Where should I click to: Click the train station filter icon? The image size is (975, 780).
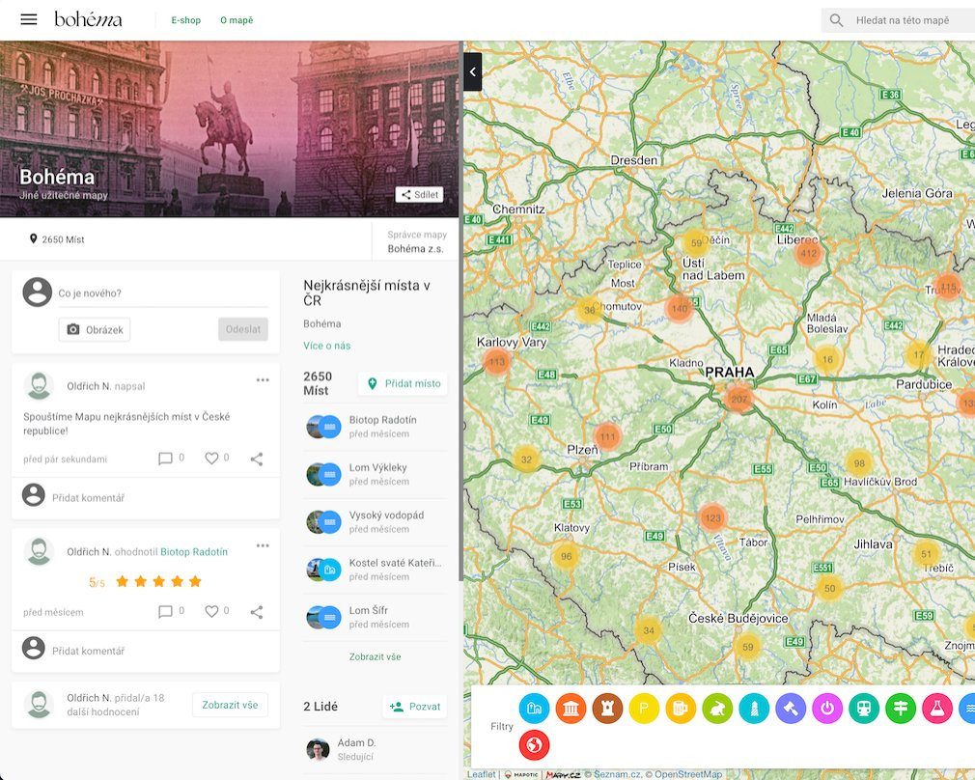[864, 710]
